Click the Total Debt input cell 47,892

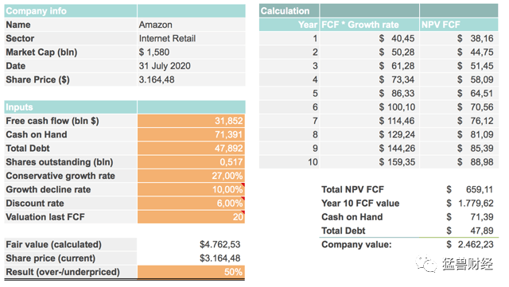191,149
